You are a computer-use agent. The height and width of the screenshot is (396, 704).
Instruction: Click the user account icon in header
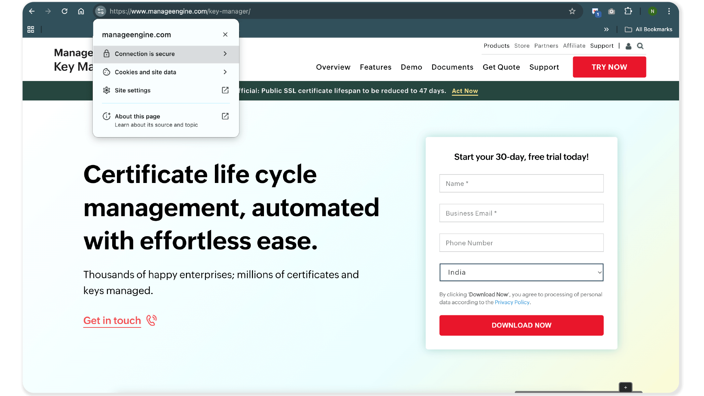tap(628, 46)
